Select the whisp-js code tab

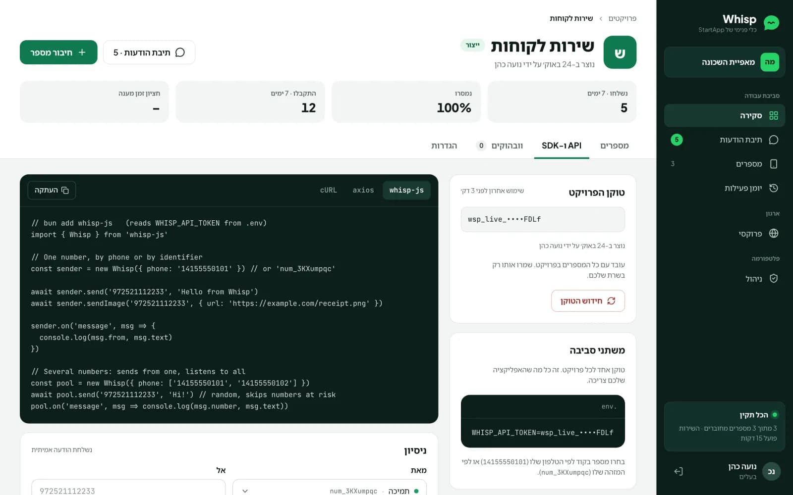click(x=406, y=190)
